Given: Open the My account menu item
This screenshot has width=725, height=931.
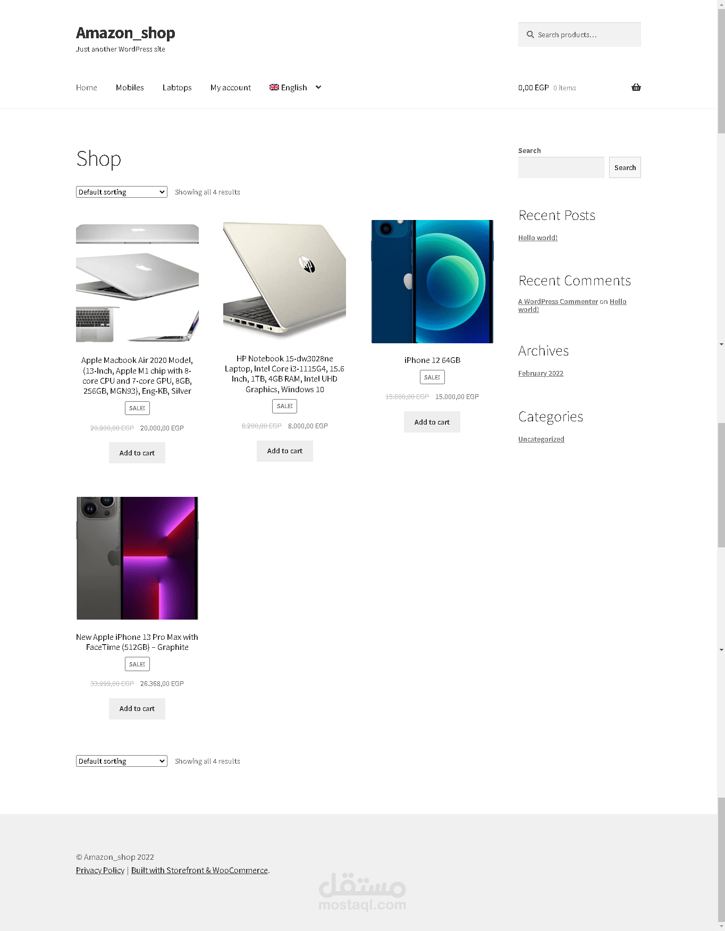Looking at the screenshot, I should tap(231, 88).
